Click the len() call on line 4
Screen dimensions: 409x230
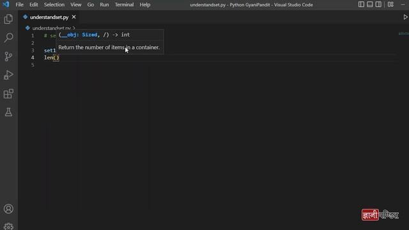tap(52, 57)
